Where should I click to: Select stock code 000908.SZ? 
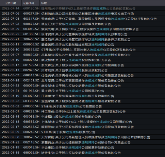[x=31, y=44]
